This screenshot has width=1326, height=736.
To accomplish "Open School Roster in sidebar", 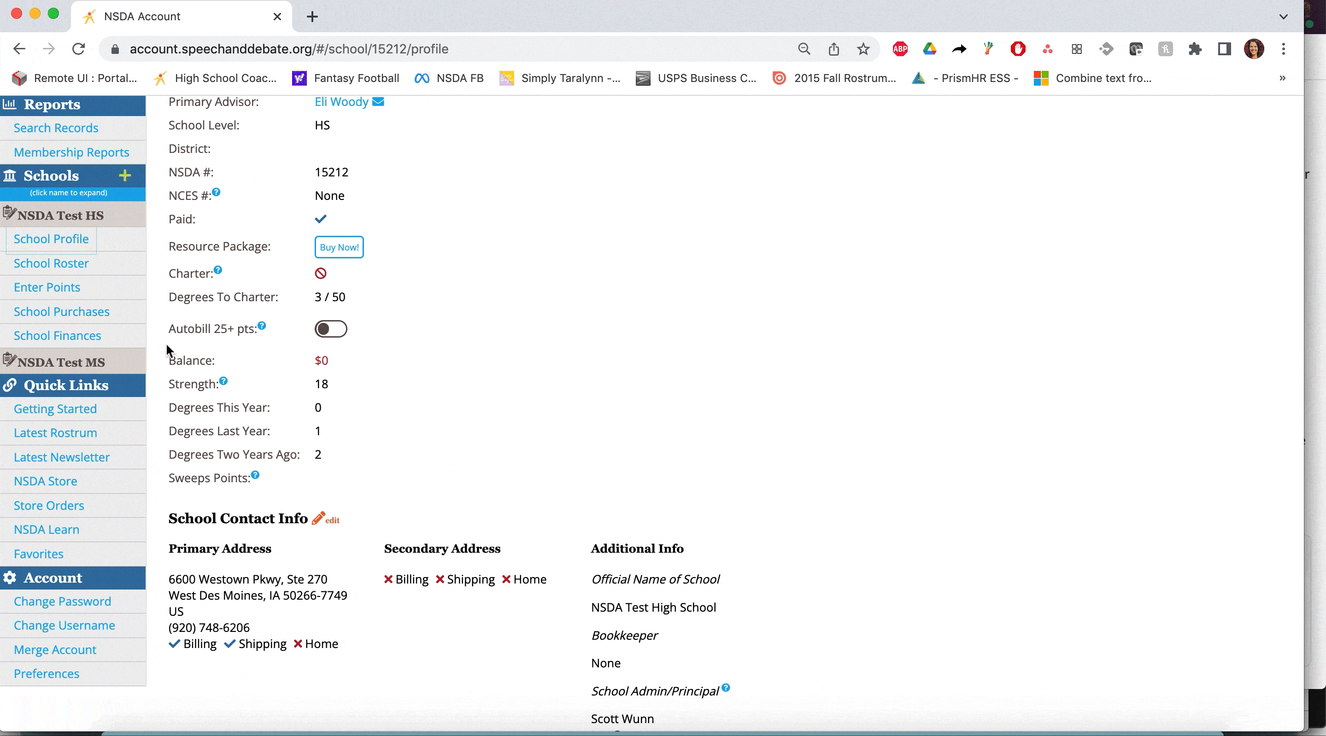I will point(51,263).
